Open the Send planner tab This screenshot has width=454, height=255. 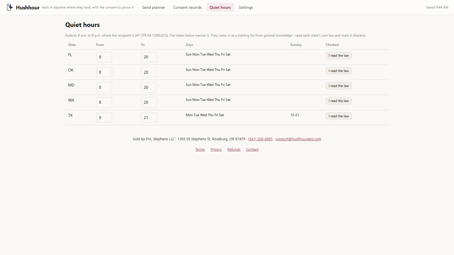click(154, 7)
